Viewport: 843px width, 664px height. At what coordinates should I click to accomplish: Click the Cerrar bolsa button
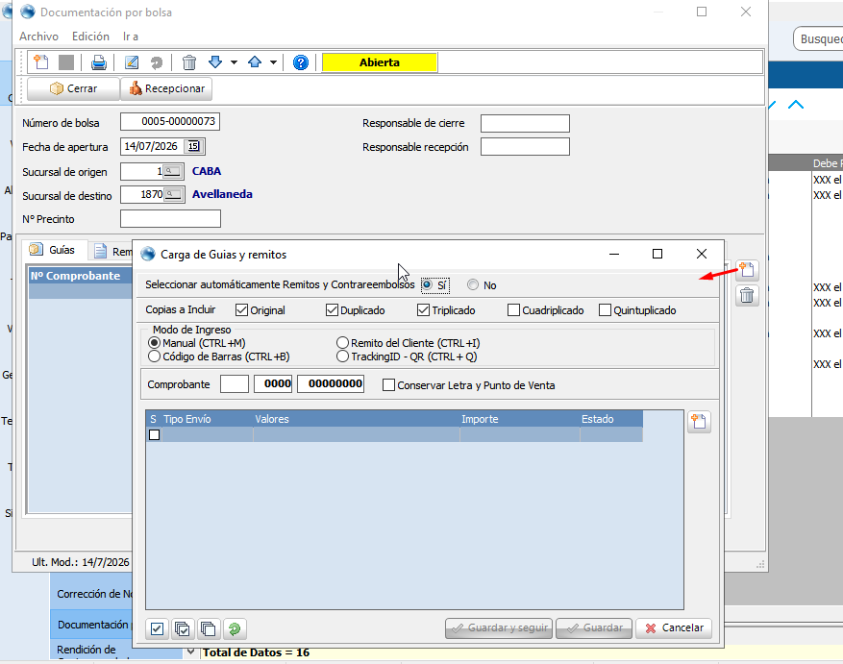[73, 88]
